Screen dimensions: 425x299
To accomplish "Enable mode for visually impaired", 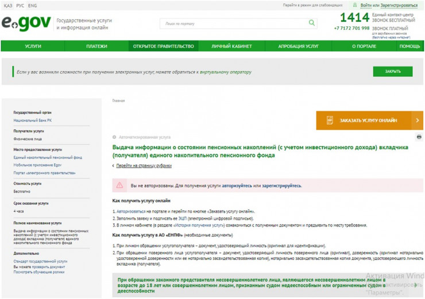I will (x=313, y=5).
